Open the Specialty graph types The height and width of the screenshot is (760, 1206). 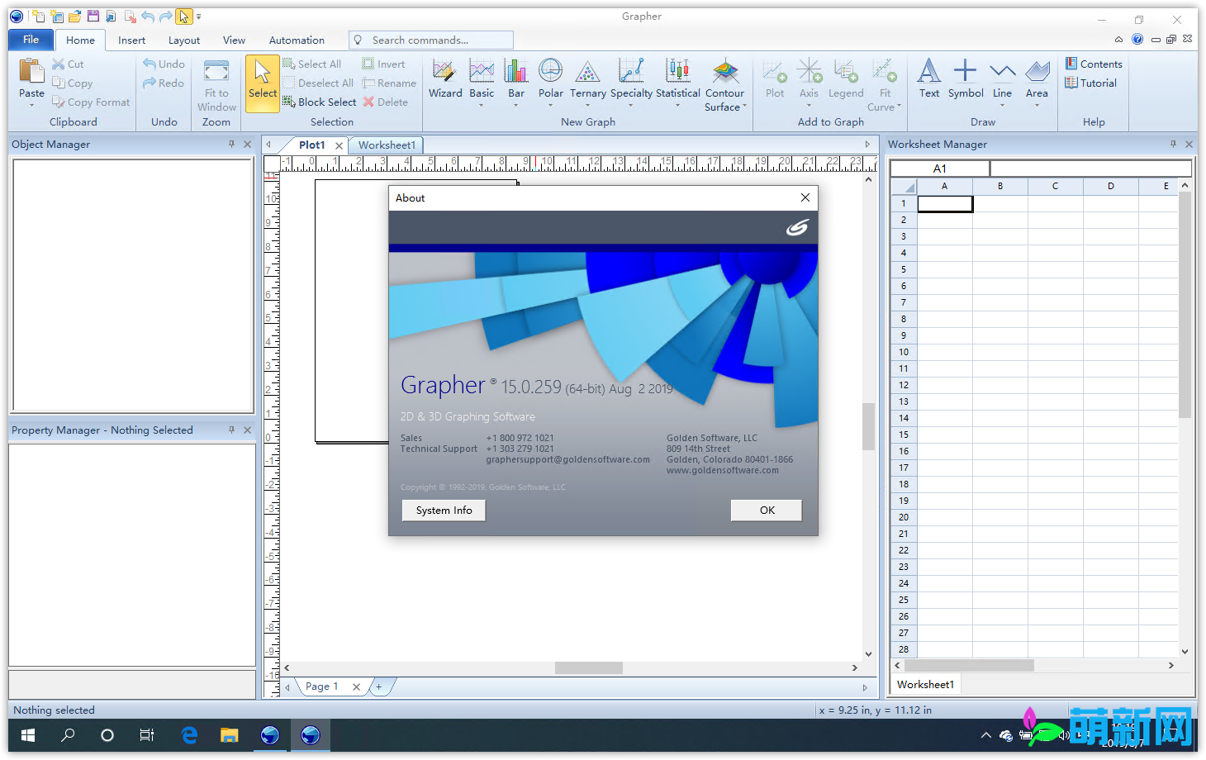coord(631,79)
